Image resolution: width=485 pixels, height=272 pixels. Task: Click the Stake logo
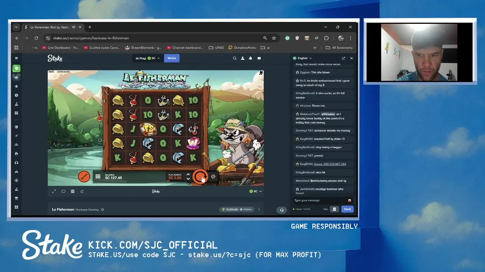[55, 58]
